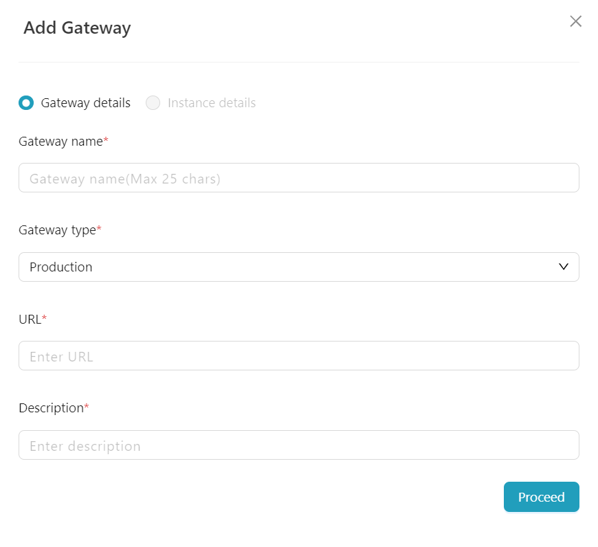This screenshot has width=598, height=547.
Task: Click the Instance details step label
Action: [x=212, y=103]
